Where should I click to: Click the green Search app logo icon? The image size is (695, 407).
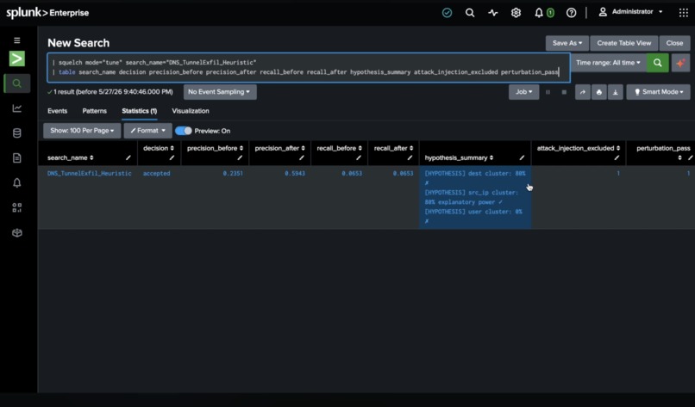[x=17, y=59]
